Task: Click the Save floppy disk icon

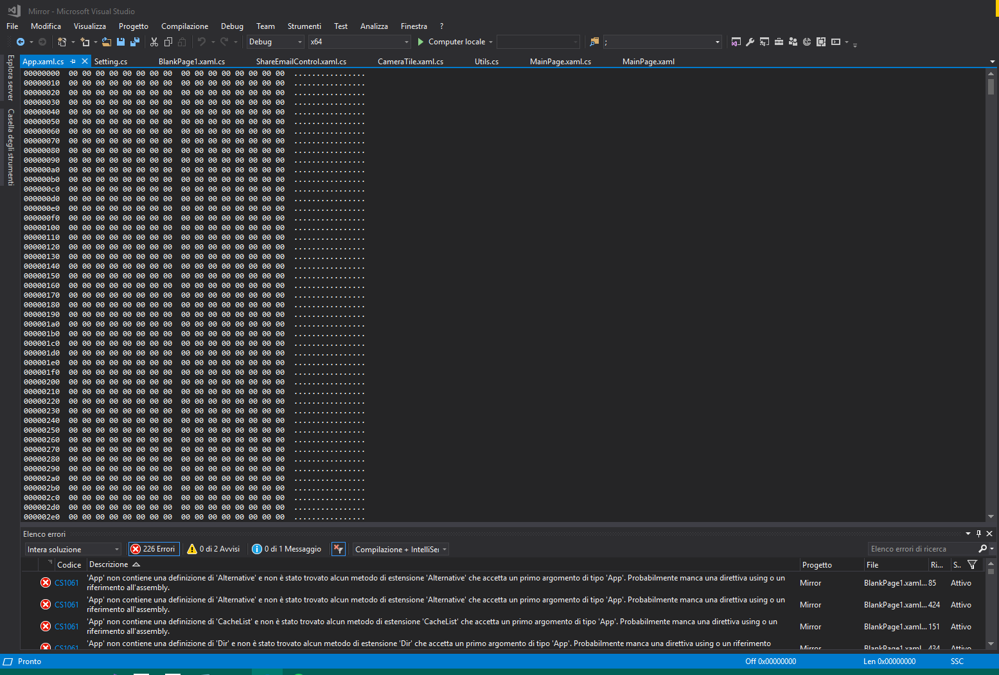Action: pyautogui.click(x=121, y=42)
